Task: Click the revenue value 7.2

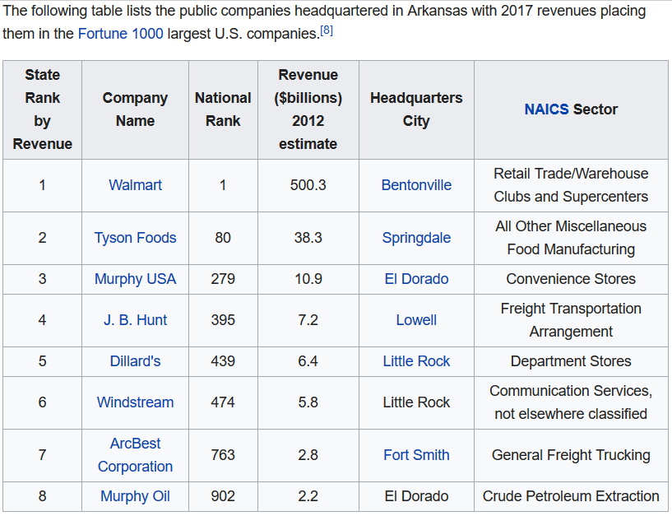Action: pyautogui.click(x=308, y=320)
